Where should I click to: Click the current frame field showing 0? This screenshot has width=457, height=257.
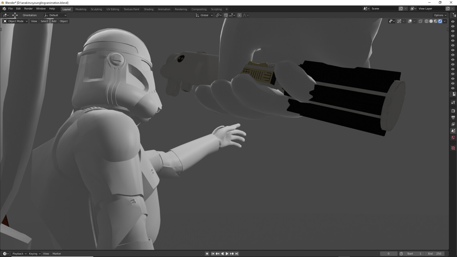(x=388, y=254)
